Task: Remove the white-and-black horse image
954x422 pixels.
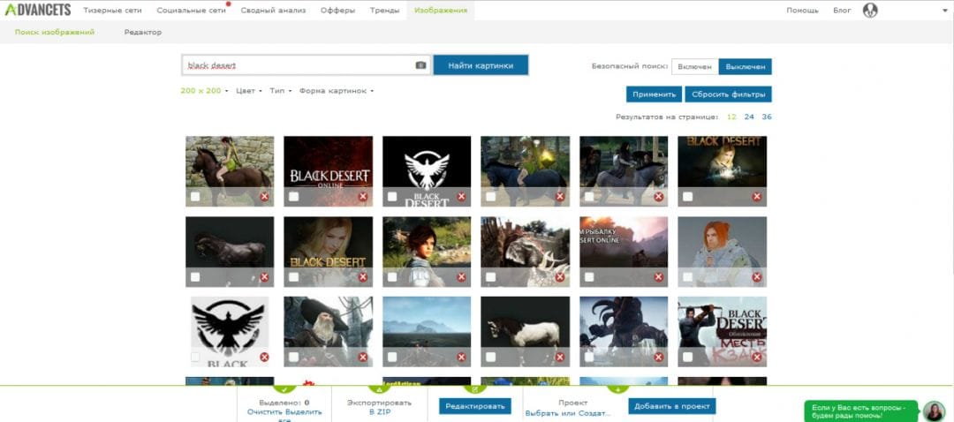Action: click(560, 357)
